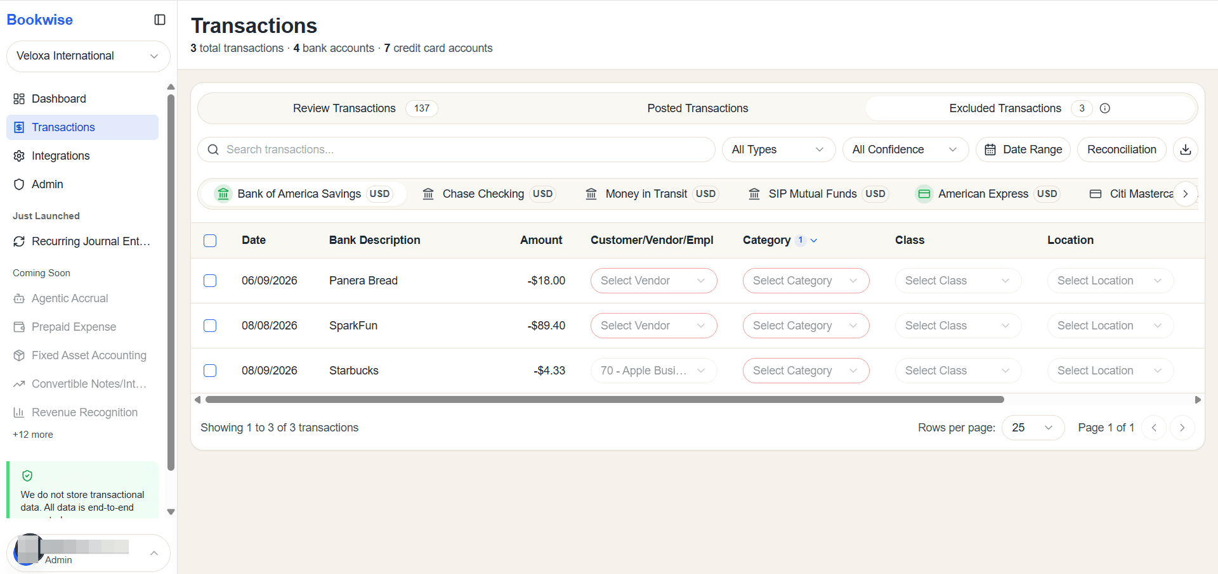Collapse the sidebar panel icon

[x=160, y=20]
